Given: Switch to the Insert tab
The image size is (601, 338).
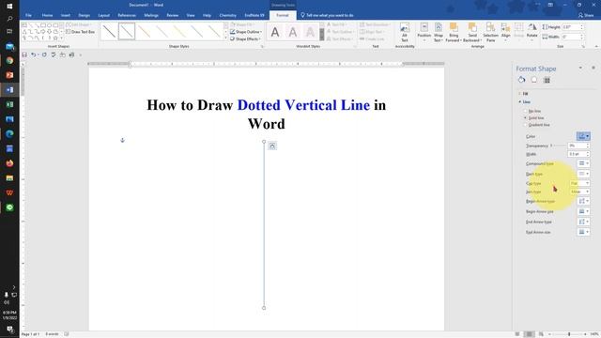Looking at the screenshot, I should tap(66, 15).
